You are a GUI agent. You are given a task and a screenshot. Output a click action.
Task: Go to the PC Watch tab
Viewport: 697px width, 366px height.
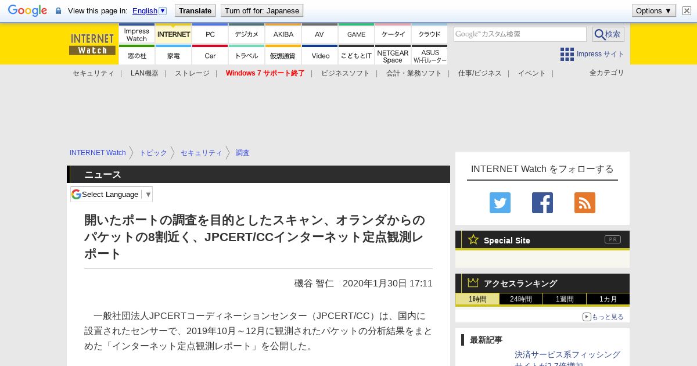[210, 34]
